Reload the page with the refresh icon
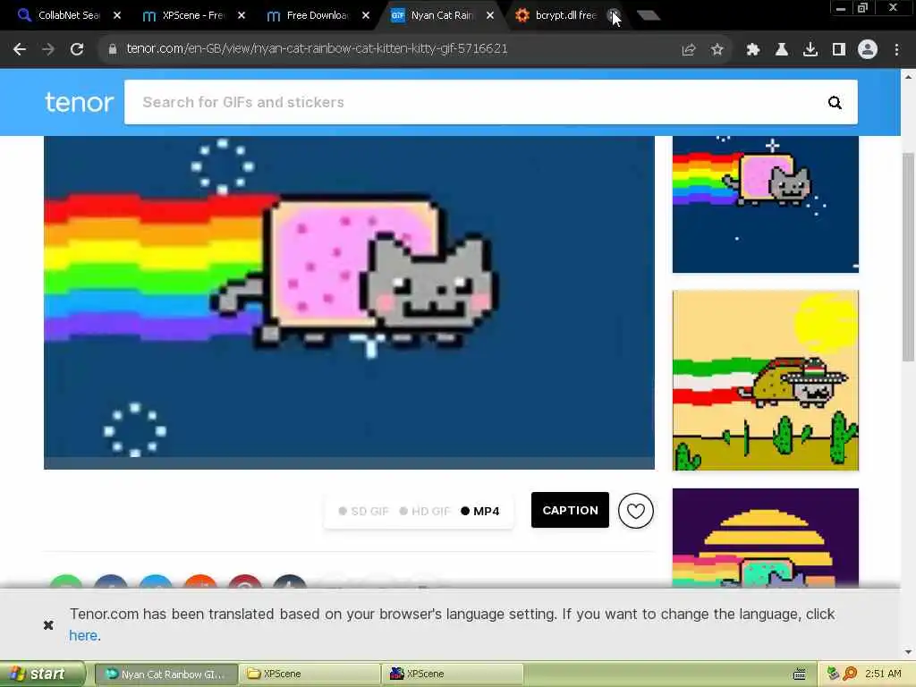Screen dimensions: 916x687 pyautogui.click(x=77, y=50)
